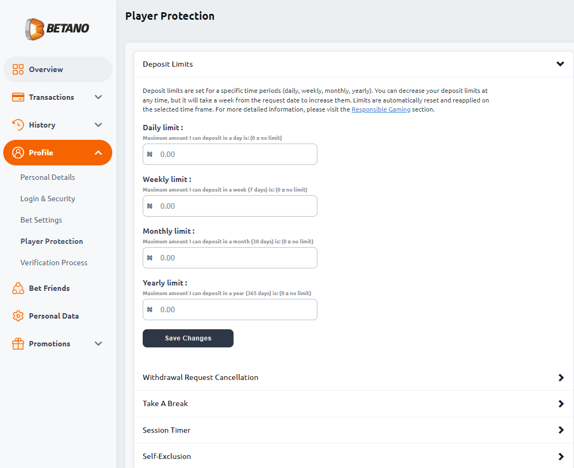Click the Transactions card icon
This screenshot has height=468, width=574.
click(x=18, y=97)
